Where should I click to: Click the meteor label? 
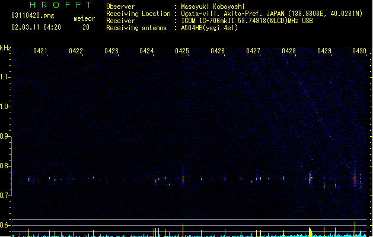(84, 18)
